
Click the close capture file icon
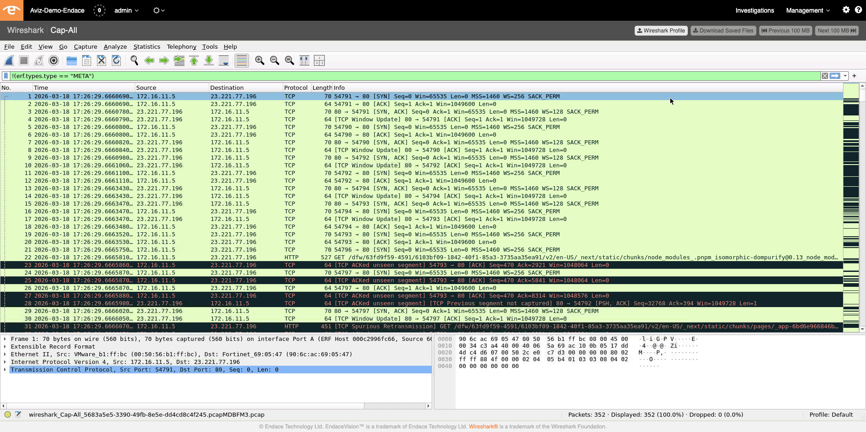coord(101,60)
